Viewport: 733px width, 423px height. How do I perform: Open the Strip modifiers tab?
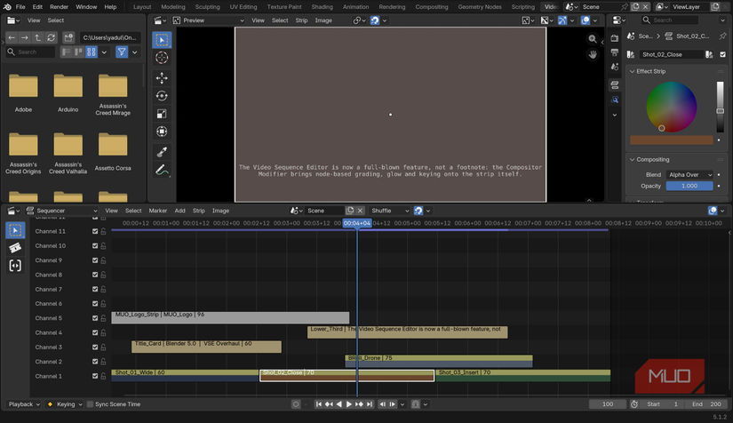(x=614, y=100)
